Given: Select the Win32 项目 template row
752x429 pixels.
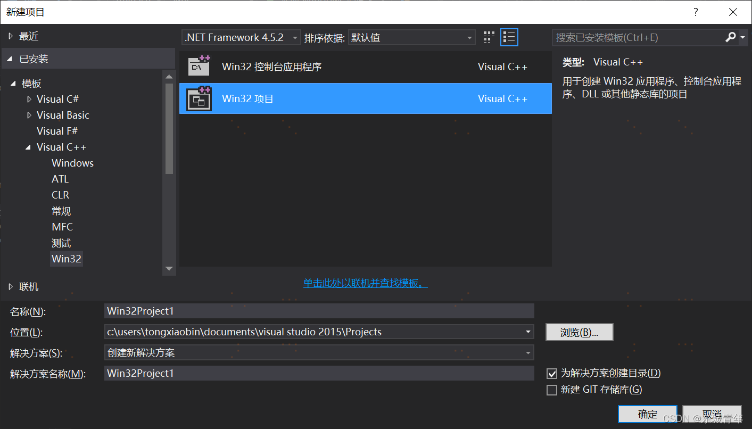Looking at the screenshot, I should 366,98.
